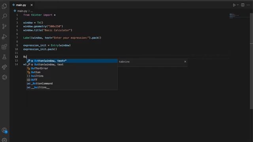
Task: Click main.py in the breadcrumb
Action: [x=22, y=11]
